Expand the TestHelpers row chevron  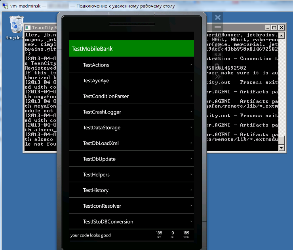(191, 174)
